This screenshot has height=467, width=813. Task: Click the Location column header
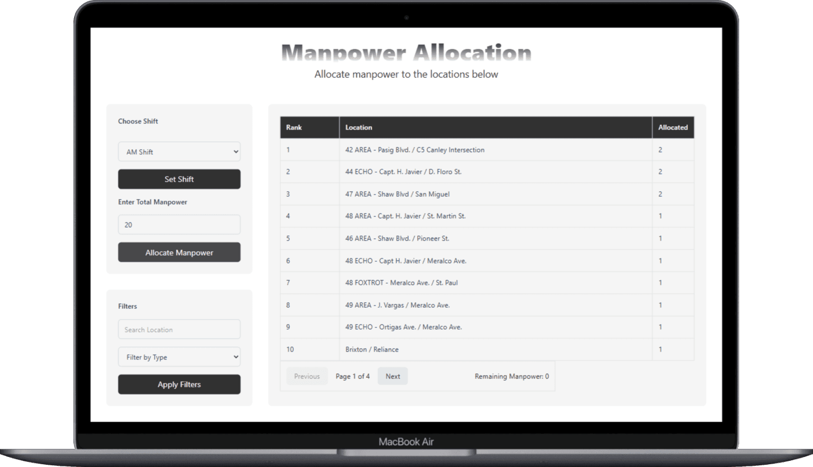359,127
